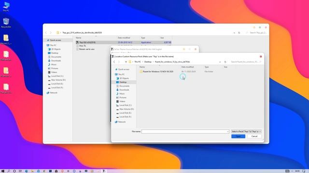Click the Open button in the file dialog

tap(238, 136)
